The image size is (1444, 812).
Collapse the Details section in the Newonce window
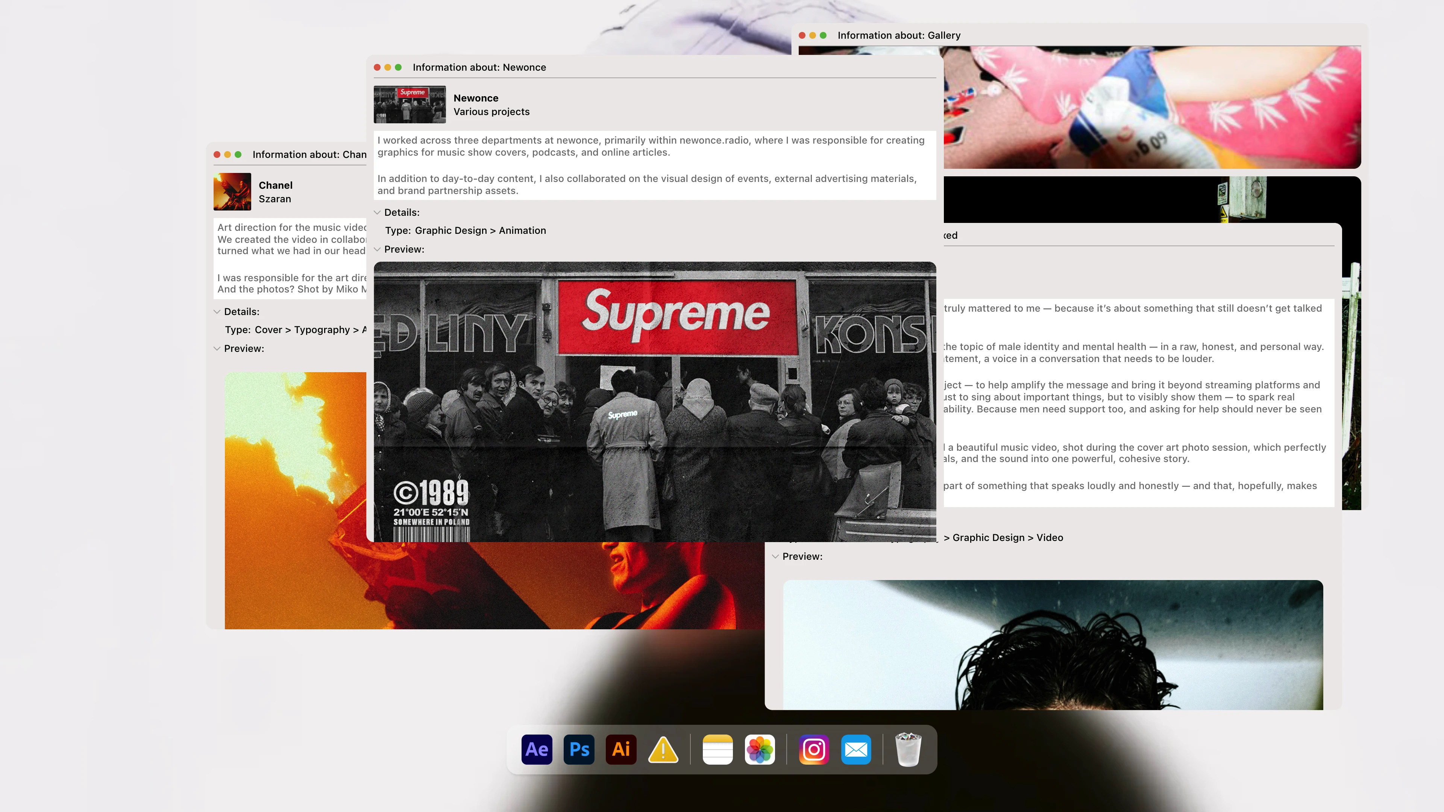pyautogui.click(x=378, y=212)
